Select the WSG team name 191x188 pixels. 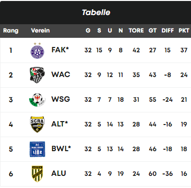[x=61, y=99]
